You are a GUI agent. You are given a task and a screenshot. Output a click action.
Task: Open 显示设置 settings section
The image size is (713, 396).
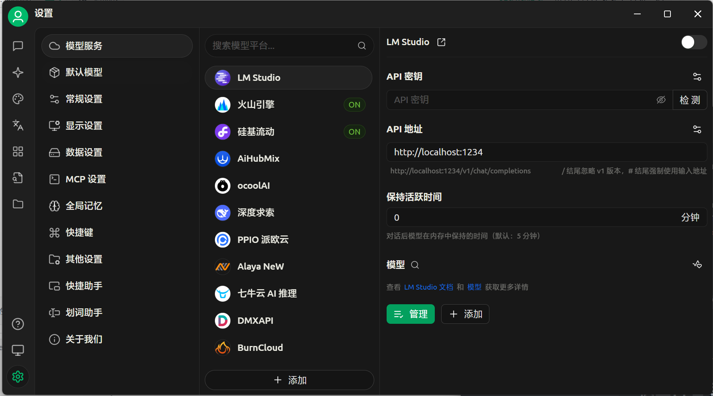[117, 126]
